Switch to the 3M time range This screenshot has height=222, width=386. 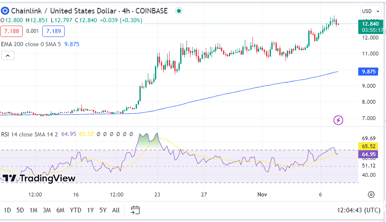tap(47, 210)
